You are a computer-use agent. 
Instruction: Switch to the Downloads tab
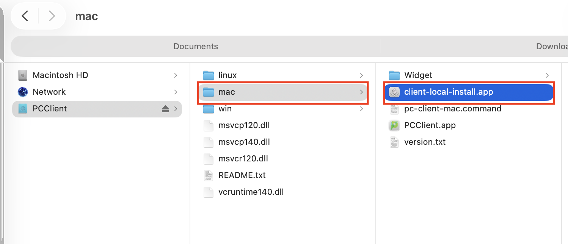[551, 47]
